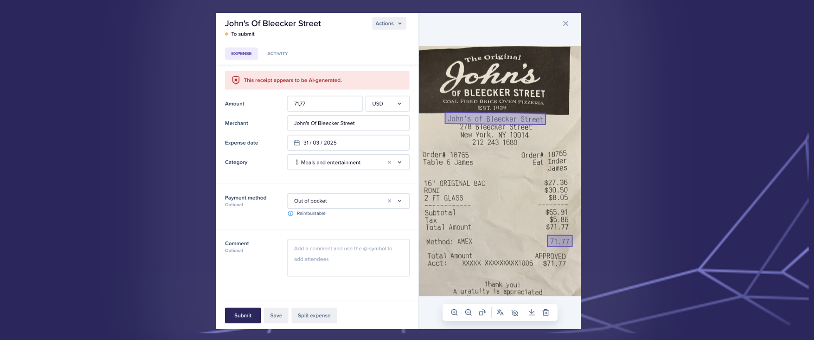Screen dimensions: 814x340
Task: Close the expense panel with X
Action: [566, 24]
